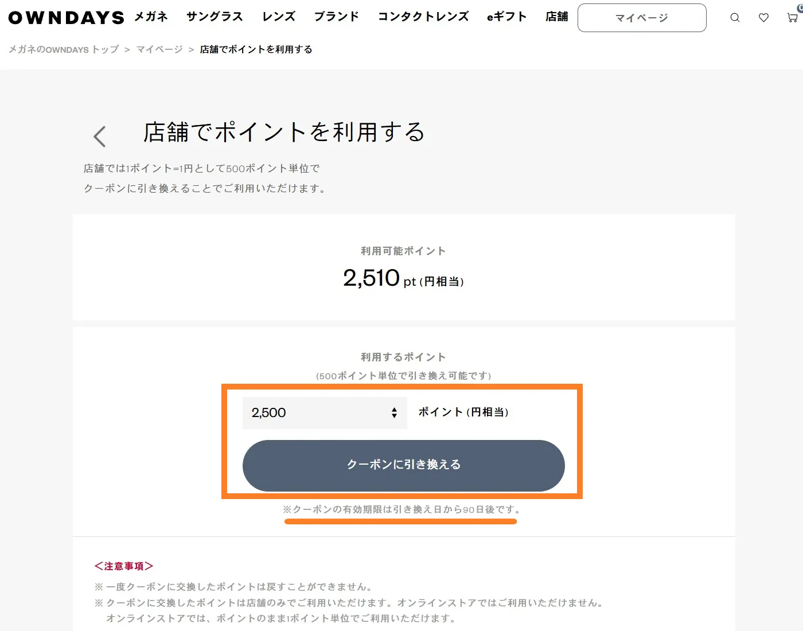Click the クーポンに引き換える button
Screen dimensions: 803x631
coord(404,465)
